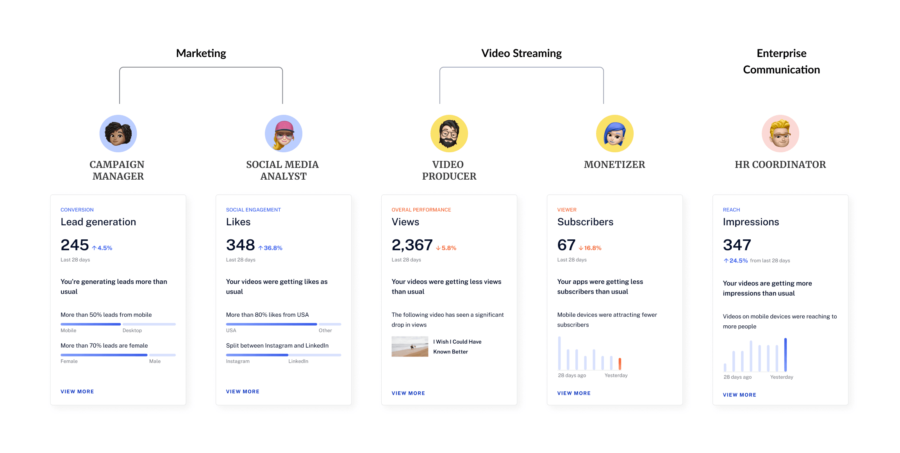
Task: Click the OVERAL PERFORMANCE category label
Action: click(x=421, y=210)
